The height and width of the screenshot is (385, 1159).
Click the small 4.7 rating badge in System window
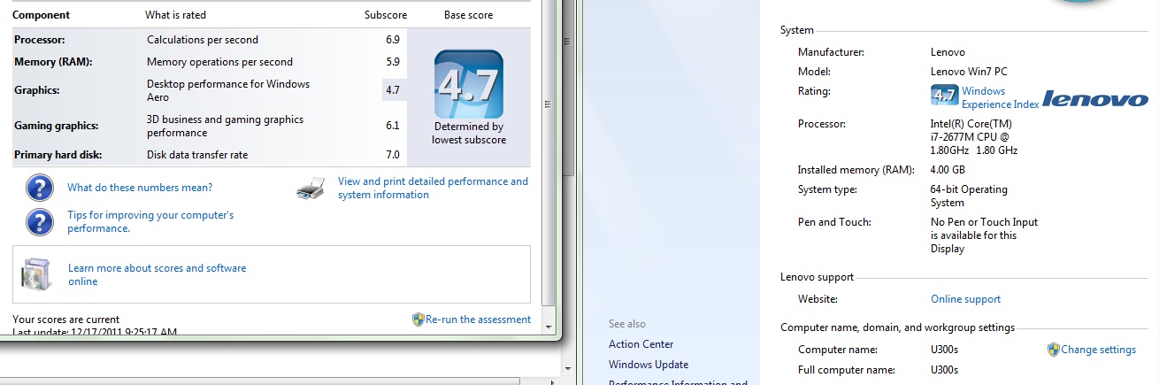(x=944, y=96)
